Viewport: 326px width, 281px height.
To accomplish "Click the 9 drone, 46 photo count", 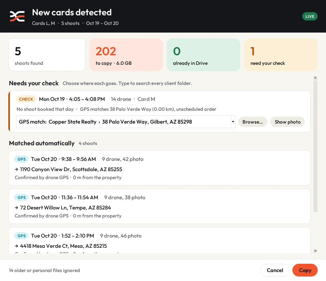I will [x=121, y=236].
